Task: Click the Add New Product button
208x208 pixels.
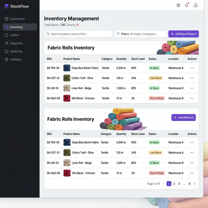Action: coord(183,34)
